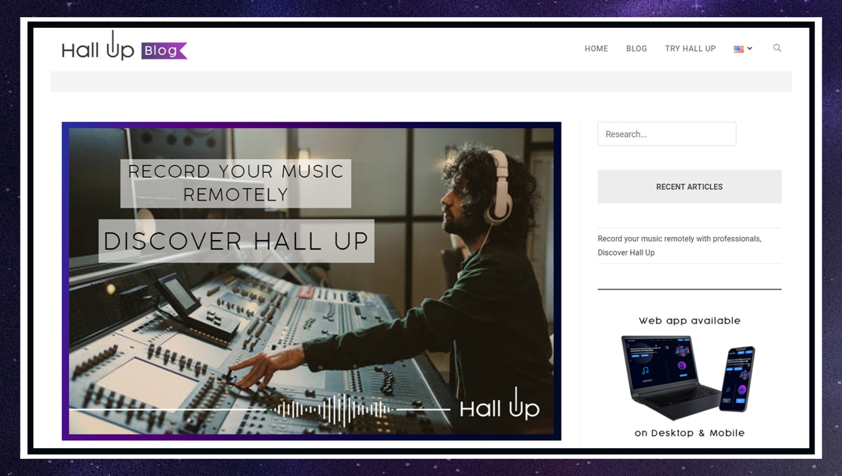Open the HOME menu item
842x476 pixels.
(596, 48)
